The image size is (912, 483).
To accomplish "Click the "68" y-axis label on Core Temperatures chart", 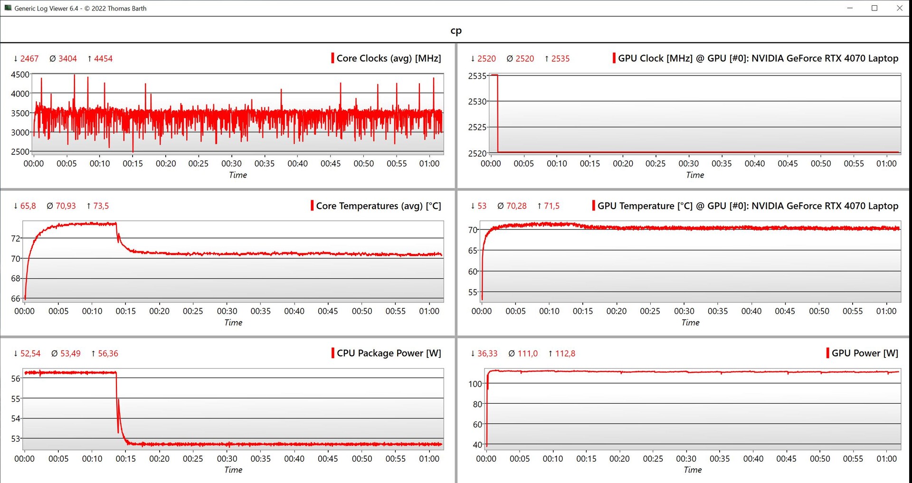I will 16,278.
